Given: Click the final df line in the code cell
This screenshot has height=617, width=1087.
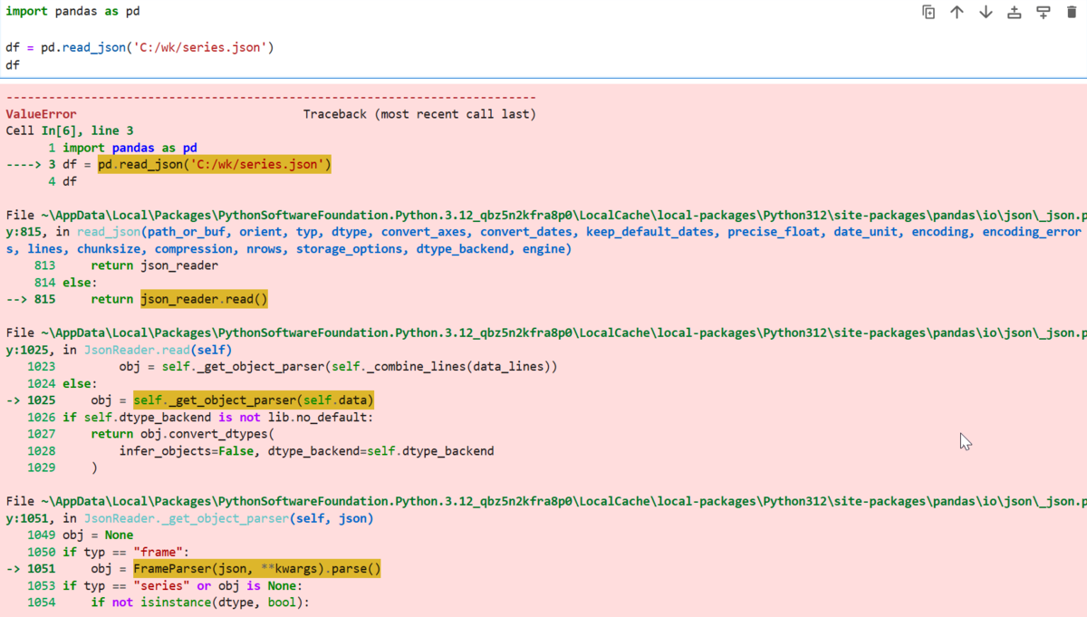Looking at the screenshot, I should click(13, 65).
